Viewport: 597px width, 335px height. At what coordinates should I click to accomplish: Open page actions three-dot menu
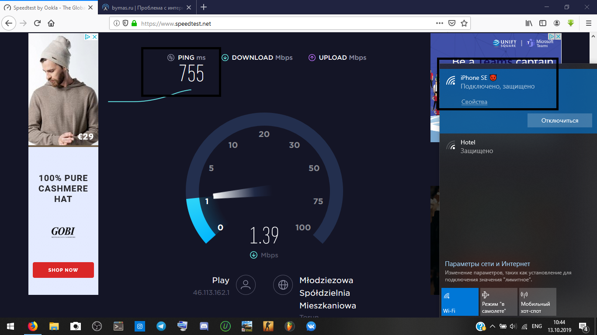(440, 23)
